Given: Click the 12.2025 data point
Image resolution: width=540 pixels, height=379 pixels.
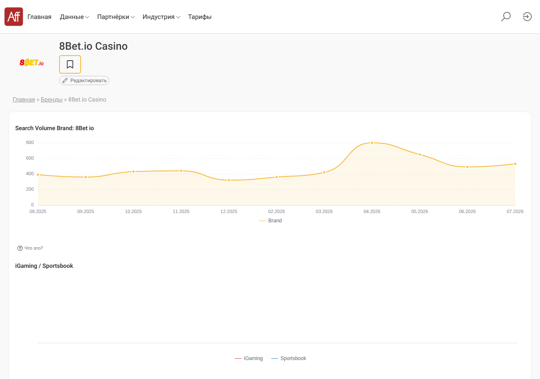Looking at the screenshot, I should tap(229, 180).
